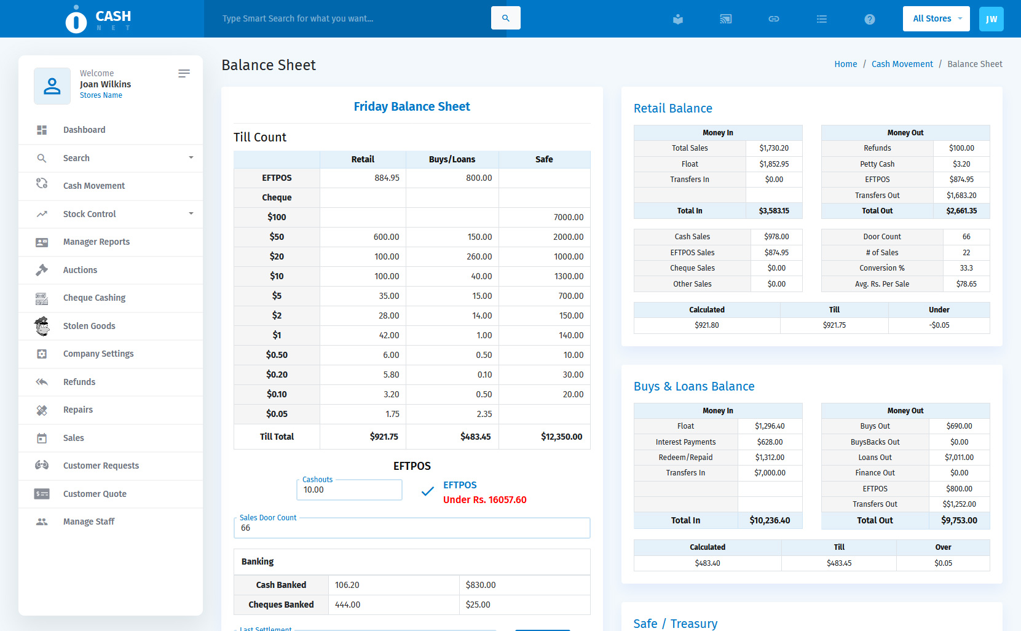Open Manager Reports from sidebar
Screen dimensions: 1021x631
coord(97,242)
